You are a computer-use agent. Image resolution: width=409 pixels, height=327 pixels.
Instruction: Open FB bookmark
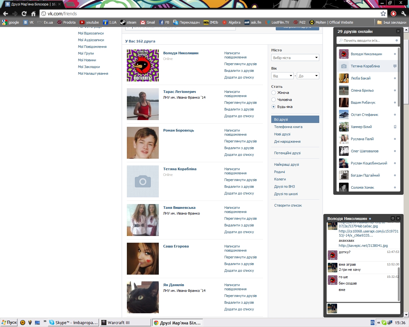coord(164,22)
